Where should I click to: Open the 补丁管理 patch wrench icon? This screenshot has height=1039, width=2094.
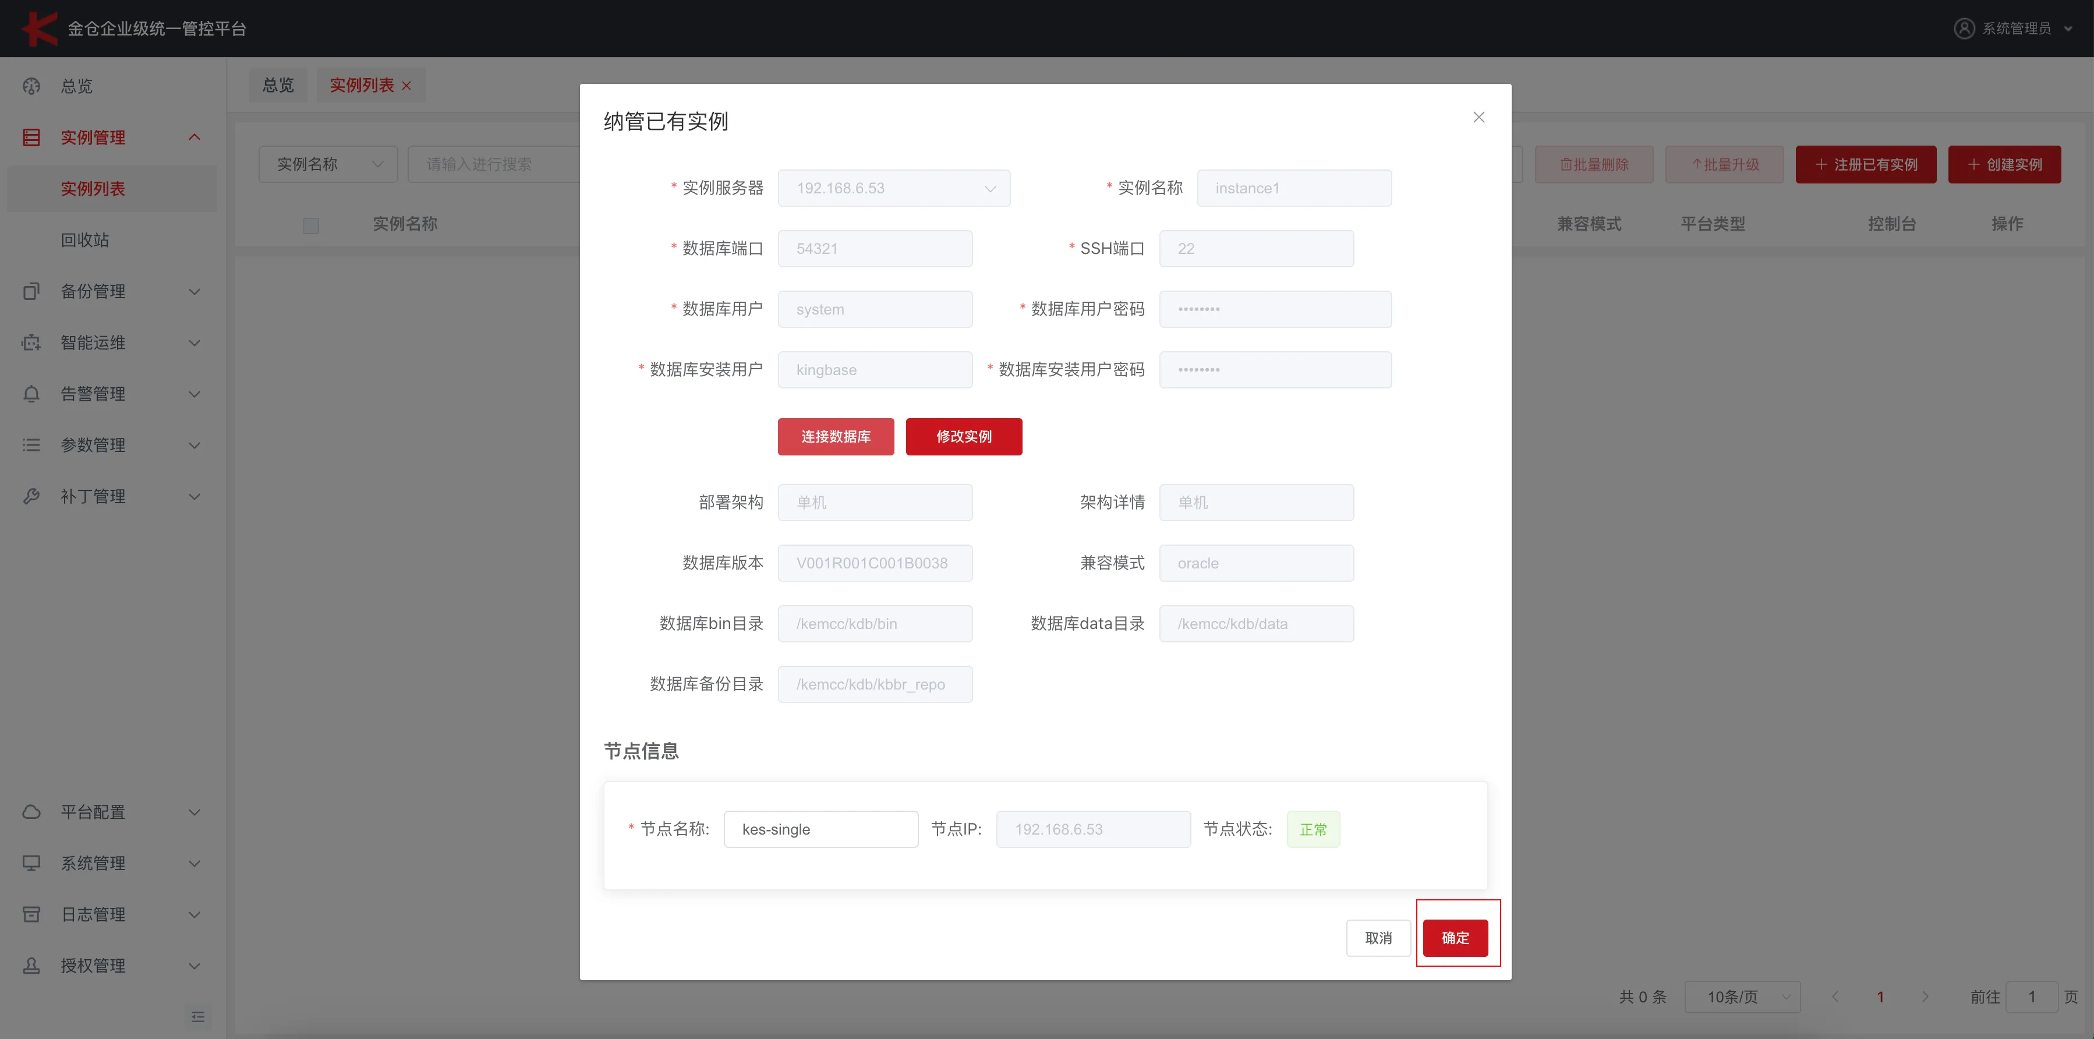click(x=31, y=496)
